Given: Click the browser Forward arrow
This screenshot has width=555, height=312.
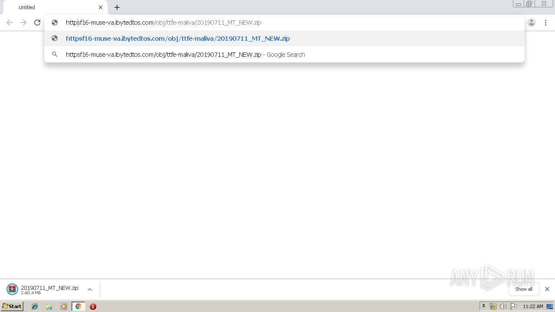Looking at the screenshot, I should point(23,23).
